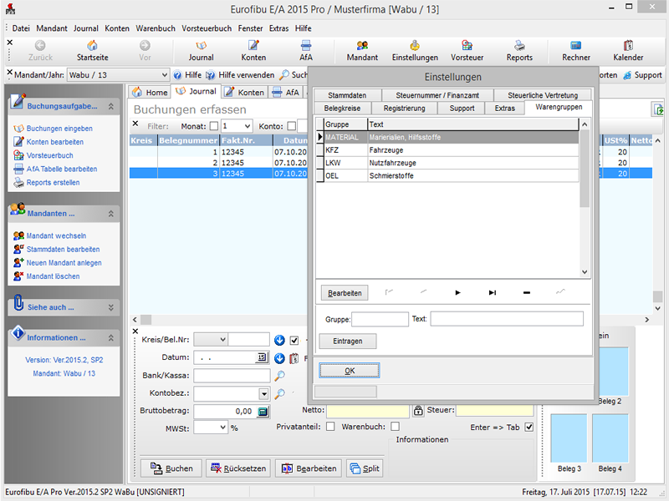Image resolution: width=669 pixels, height=501 pixels.
Task: Expand the Siehe auch sidebar panel
Action: pos(110,307)
